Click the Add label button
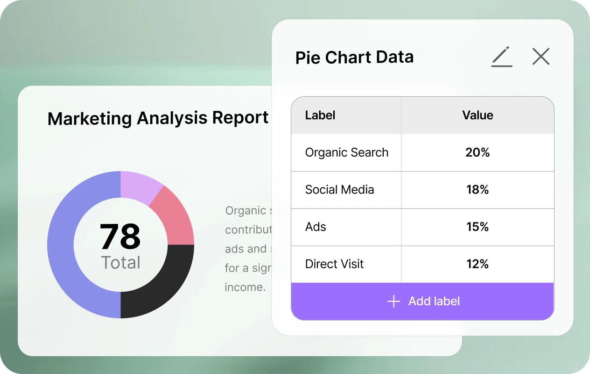The image size is (590, 374). [422, 301]
